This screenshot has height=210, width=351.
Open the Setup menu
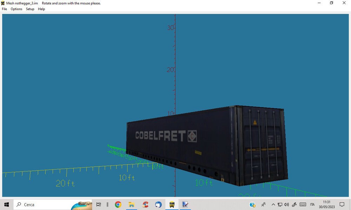coord(30,9)
